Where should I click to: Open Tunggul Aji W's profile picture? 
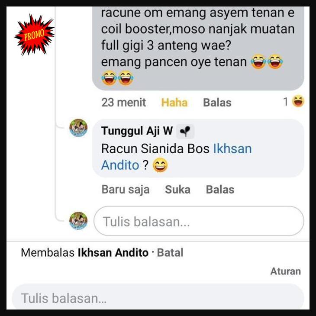click(x=78, y=128)
